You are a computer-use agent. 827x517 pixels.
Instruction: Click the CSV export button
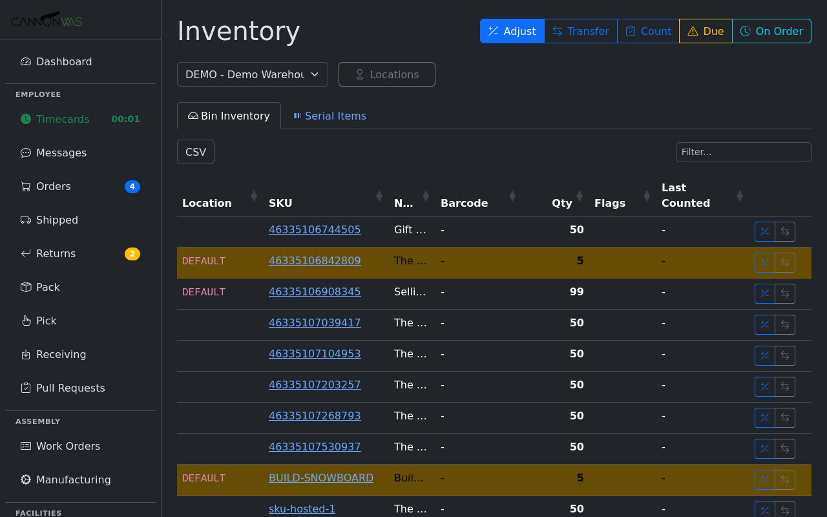195,151
